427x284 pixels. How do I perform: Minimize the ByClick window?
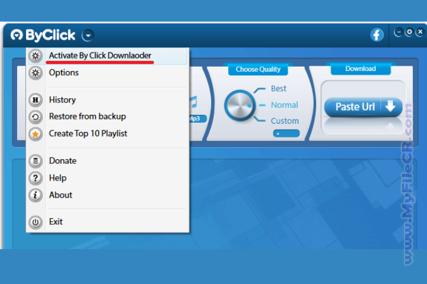398,32
